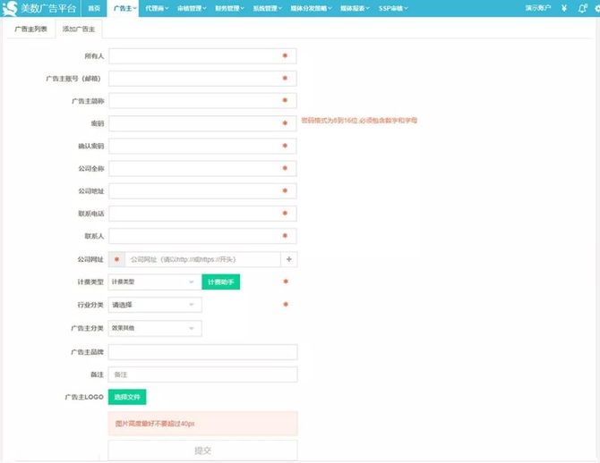Expand the 广告主分类 dropdown
This screenshot has width=600, height=463.
point(155,328)
